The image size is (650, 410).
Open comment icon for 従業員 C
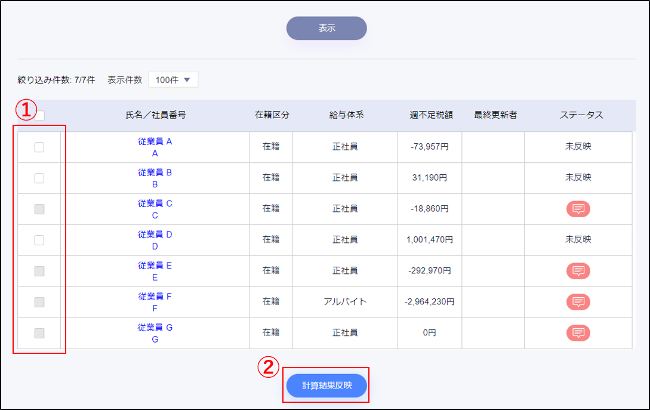tap(578, 209)
